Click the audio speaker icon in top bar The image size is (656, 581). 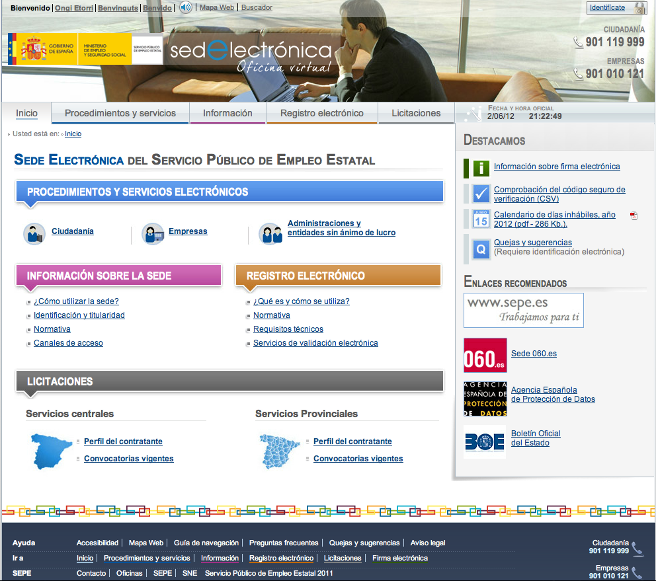pos(186,8)
